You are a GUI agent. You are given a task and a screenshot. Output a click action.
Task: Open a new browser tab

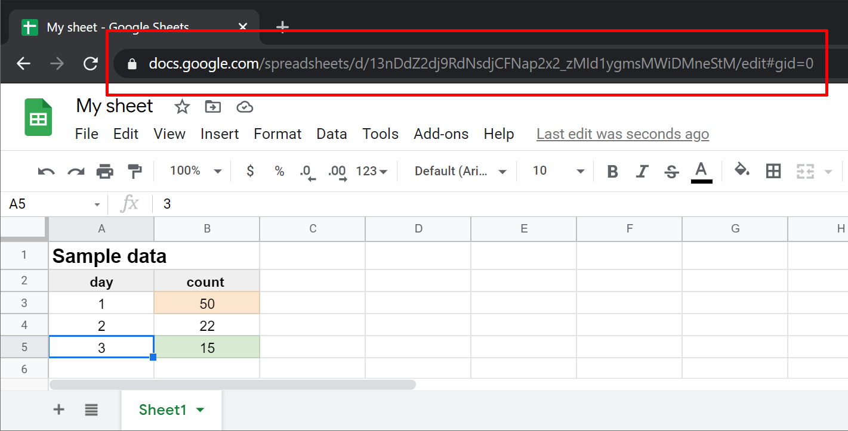click(x=283, y=27)
